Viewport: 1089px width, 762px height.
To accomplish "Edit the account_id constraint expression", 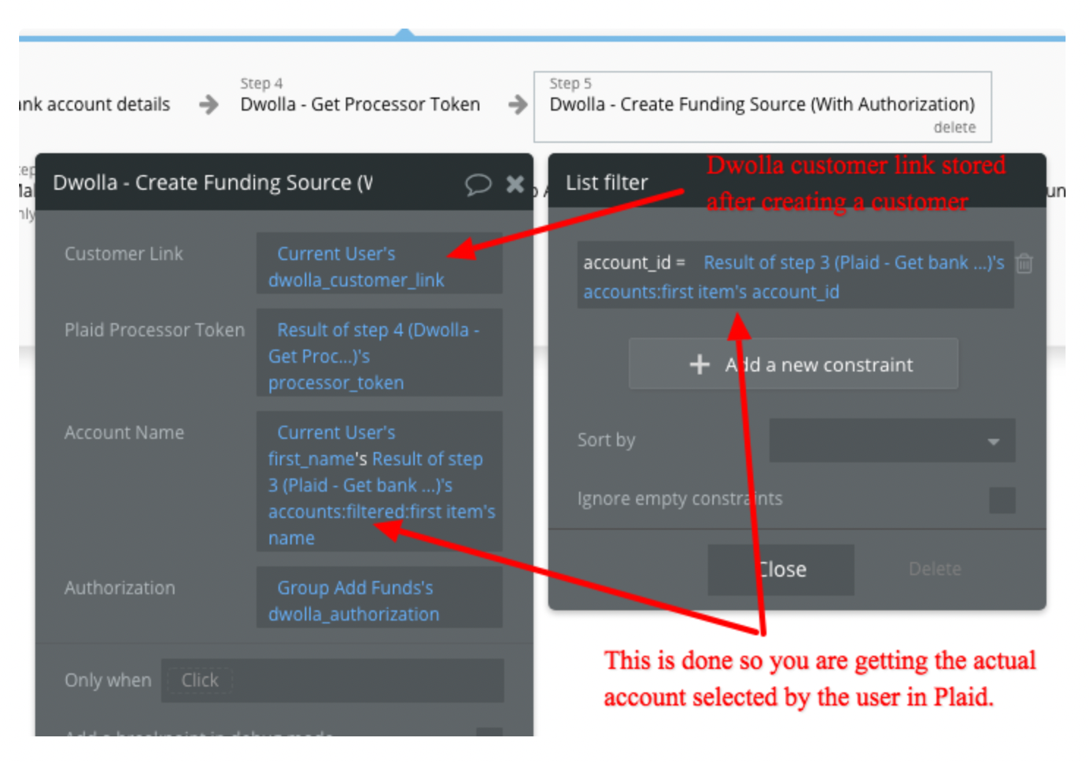I will coord(795,275).
